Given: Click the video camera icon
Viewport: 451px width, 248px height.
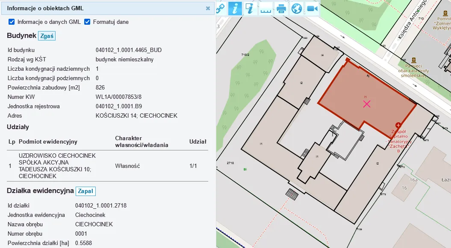Looking at the screenshot, I should click(312, 8).
